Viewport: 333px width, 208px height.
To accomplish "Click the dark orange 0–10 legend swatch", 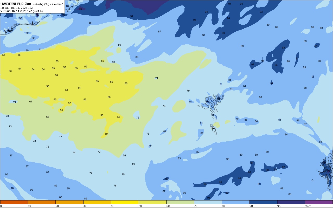I will 14,202.
